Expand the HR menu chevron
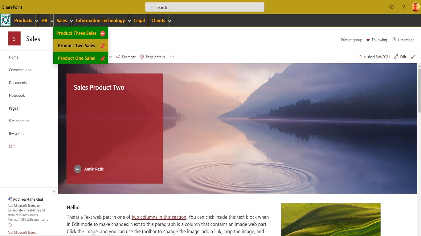The height and width of the screenshot is (236, 421). pos(52,21)
